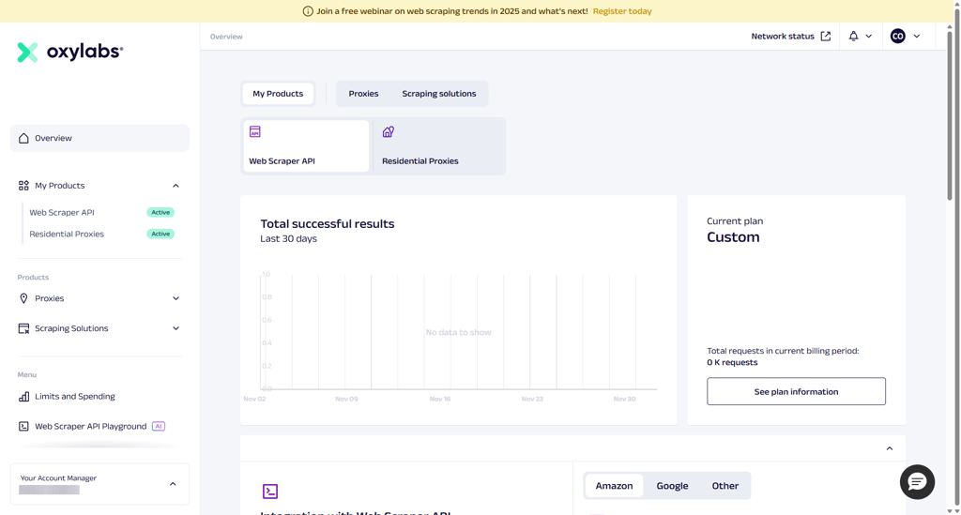Click the Active badge for Residential Proxies
This screenshot has height=515, width=961.
pos(160,234)
